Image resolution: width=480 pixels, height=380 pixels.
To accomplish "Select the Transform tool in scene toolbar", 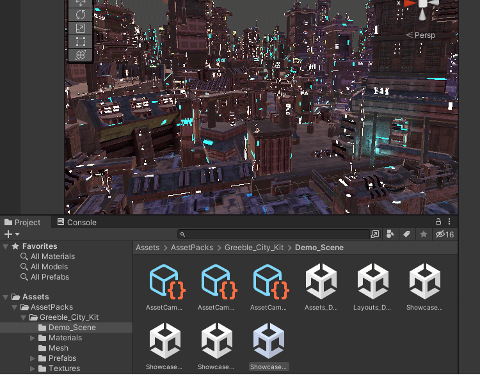I will pos(81,56).
